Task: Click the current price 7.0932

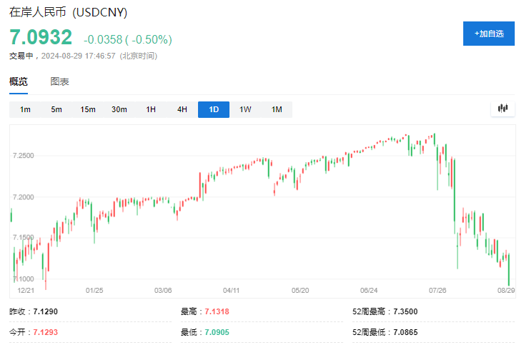Action: (41, 37)
